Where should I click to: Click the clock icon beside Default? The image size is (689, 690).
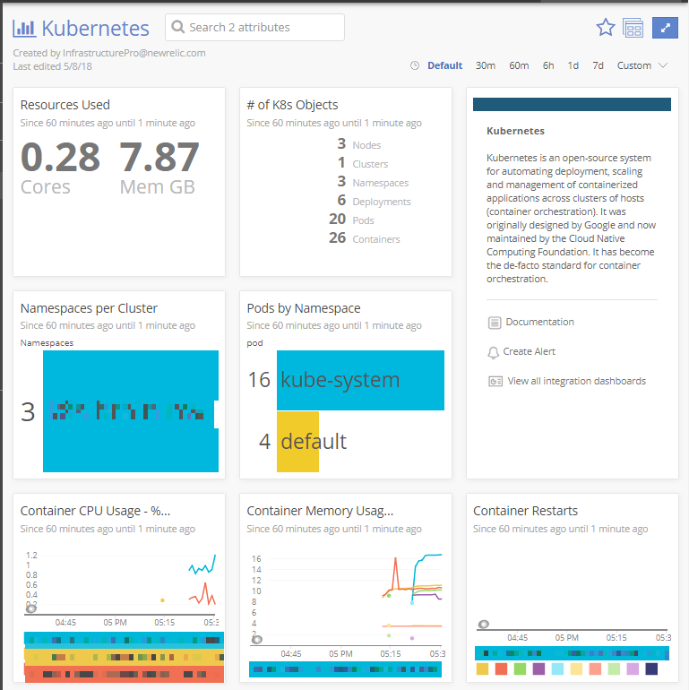pyautogui.click(x=415, y=65)
